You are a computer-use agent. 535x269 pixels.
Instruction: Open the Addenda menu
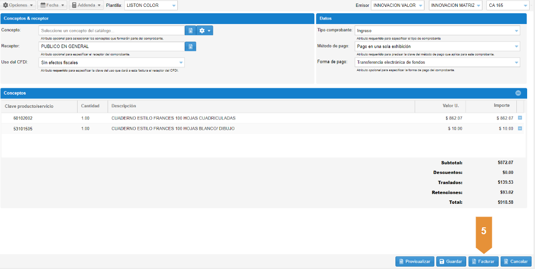tap(86, 5)
